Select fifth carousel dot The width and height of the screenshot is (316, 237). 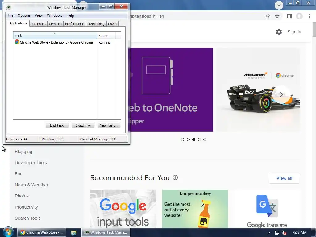[x=205, y=139]
